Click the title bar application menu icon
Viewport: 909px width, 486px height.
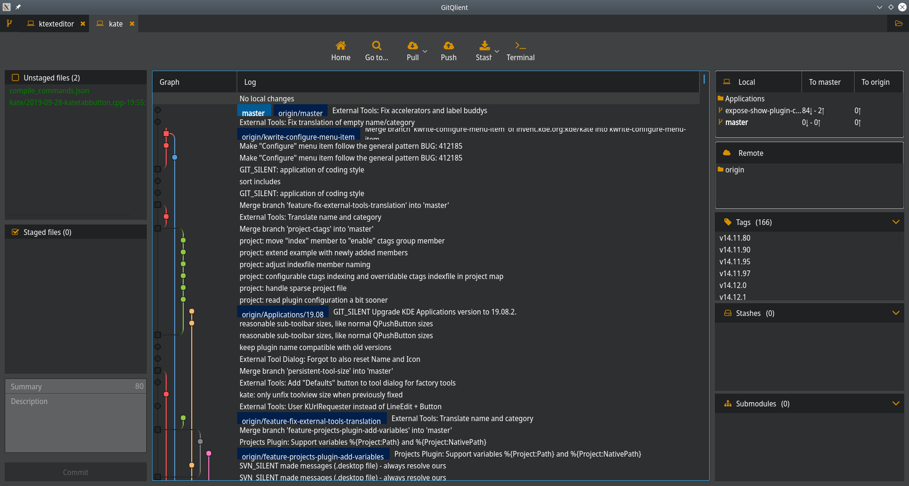pyautogui.click(x=7, y=7)
